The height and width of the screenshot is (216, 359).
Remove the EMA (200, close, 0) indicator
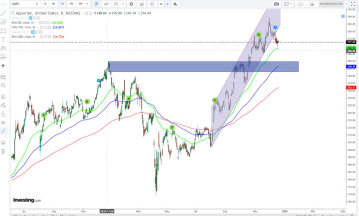50,36
